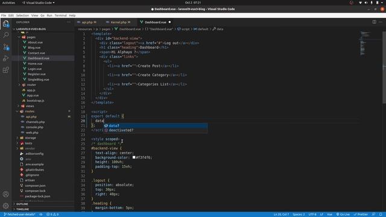The image size is (386, 217).
Task: Open the errors and warnings count
Action: (52, 215)
